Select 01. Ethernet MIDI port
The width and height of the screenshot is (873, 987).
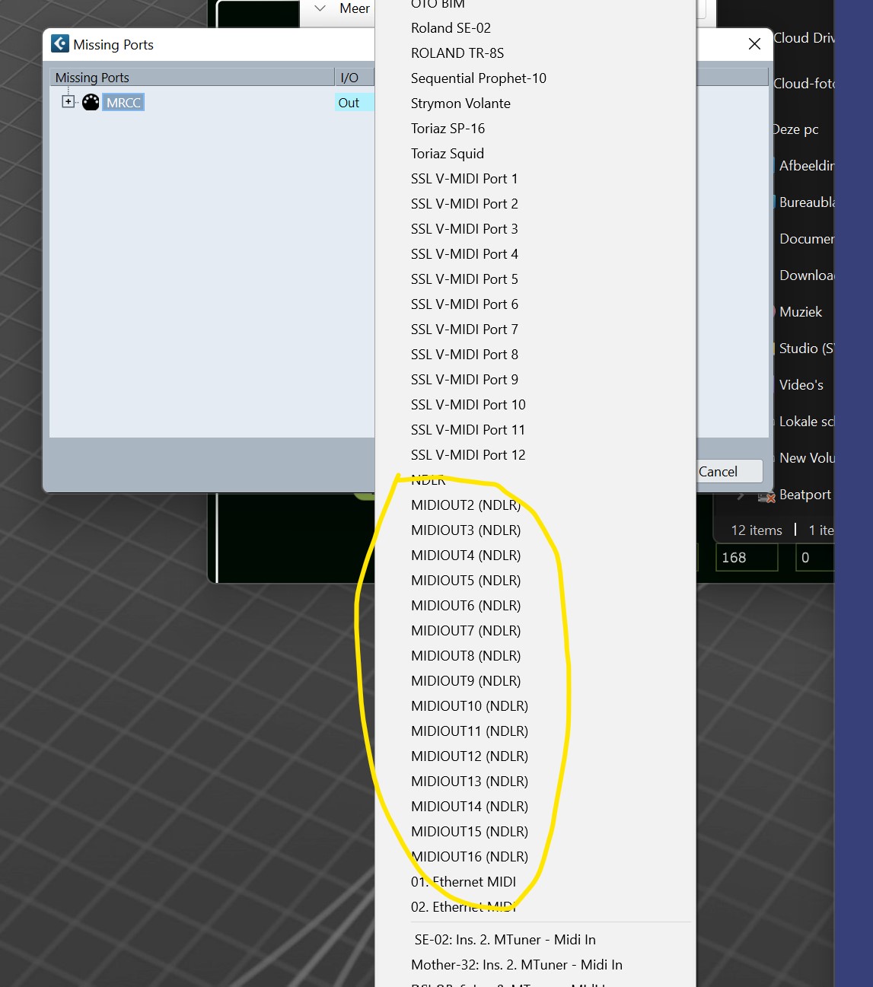463,882
